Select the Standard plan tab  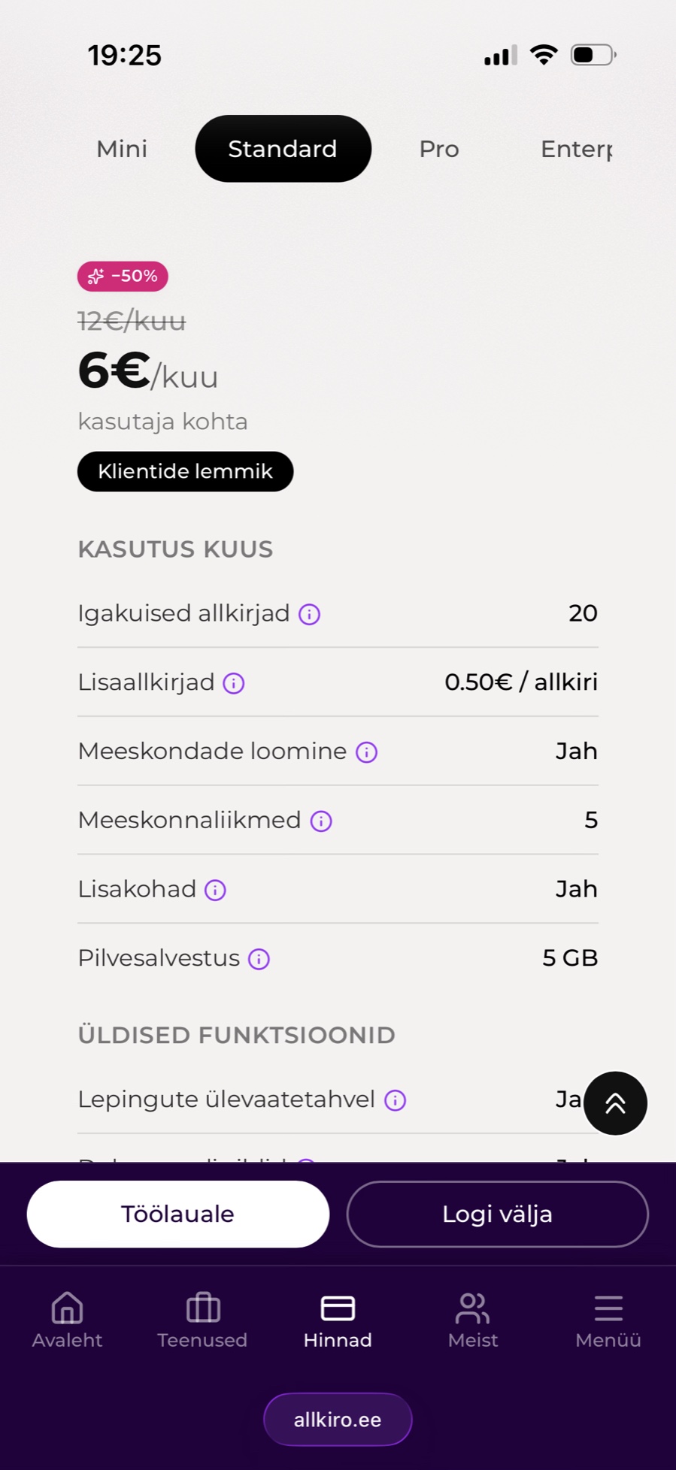click(283, 149)
